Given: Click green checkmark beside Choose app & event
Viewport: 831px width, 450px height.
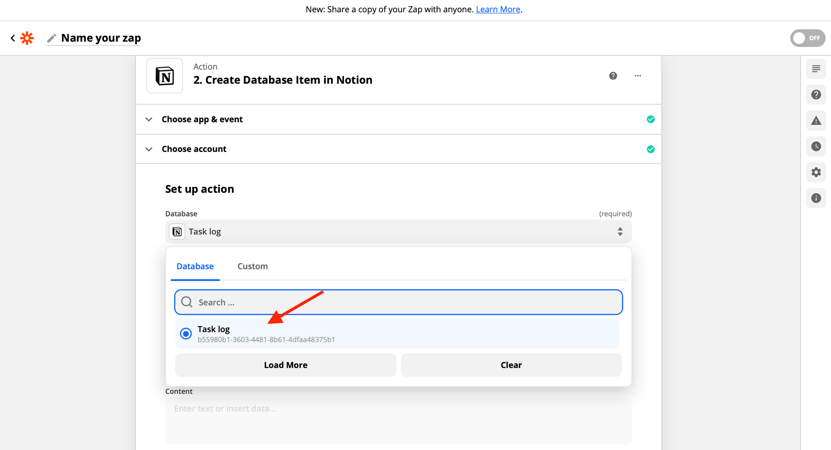Looking at the screenshot, I should tap(651, 120).
